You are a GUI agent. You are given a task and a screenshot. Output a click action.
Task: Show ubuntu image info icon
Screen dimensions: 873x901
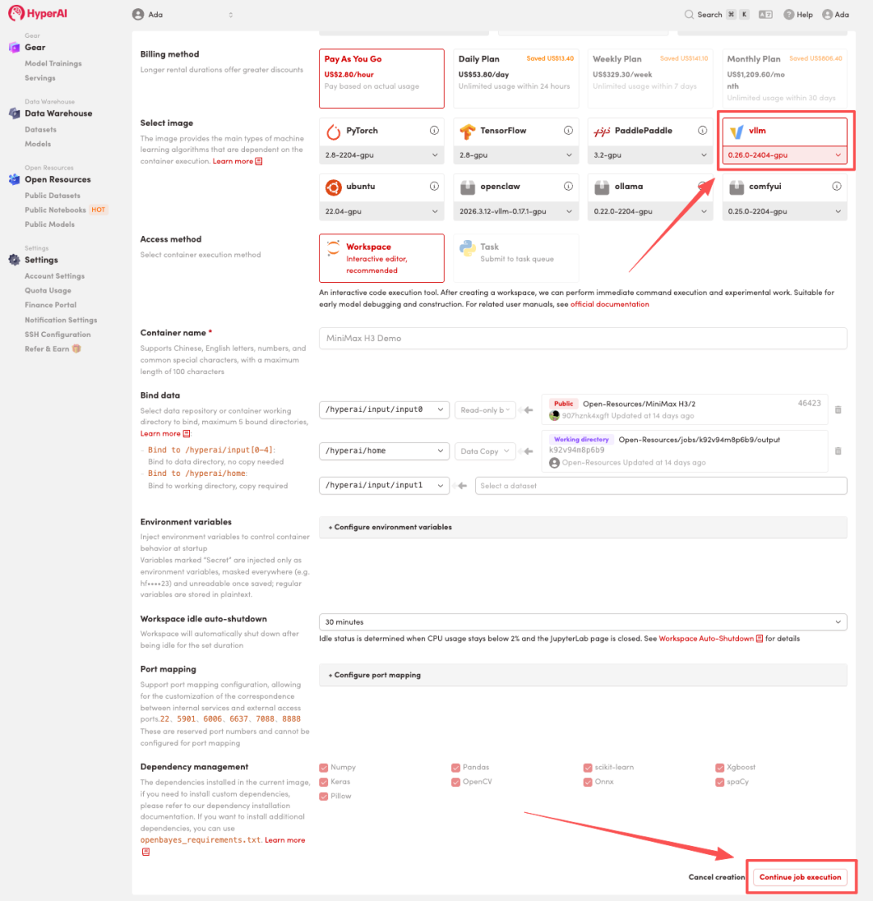[435, 186]
